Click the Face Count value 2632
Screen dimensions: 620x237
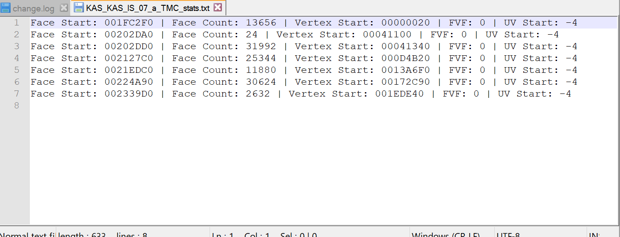(x=258, y=93)
